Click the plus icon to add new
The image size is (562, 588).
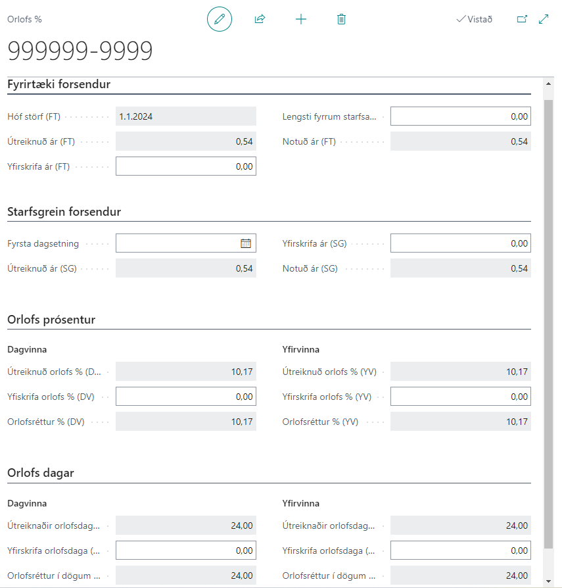(301, 19)
